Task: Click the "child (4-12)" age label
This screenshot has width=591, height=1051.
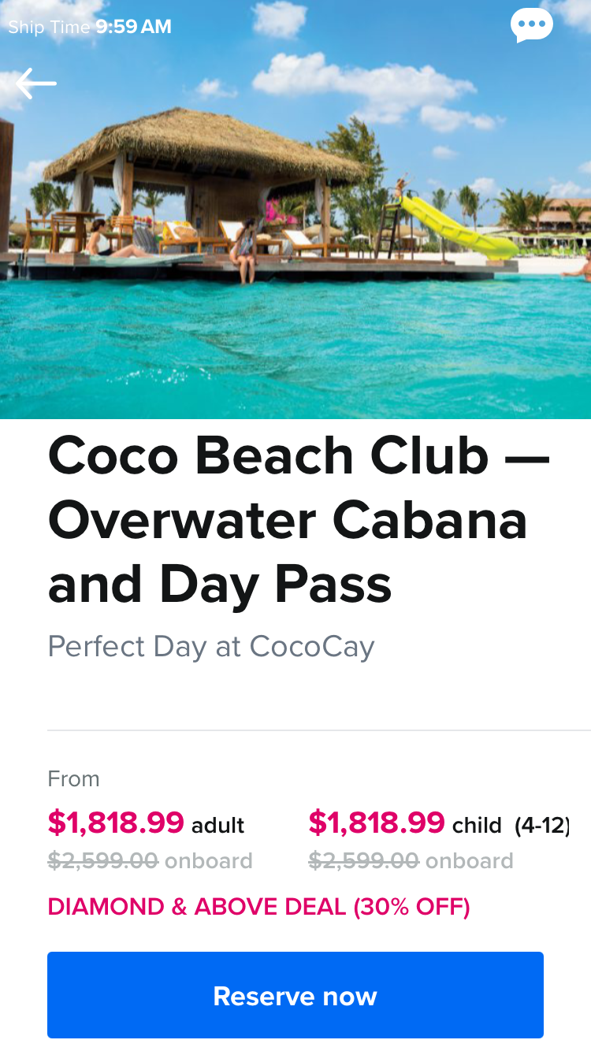Action: click(511, 826)
